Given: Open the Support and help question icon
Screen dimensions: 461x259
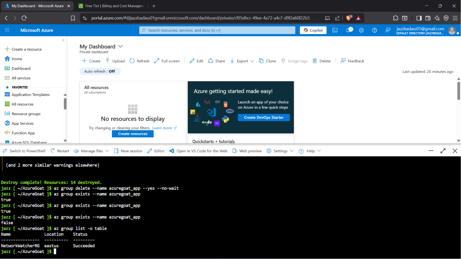Looking at the screenshot, I should click(x=375, y=30).
